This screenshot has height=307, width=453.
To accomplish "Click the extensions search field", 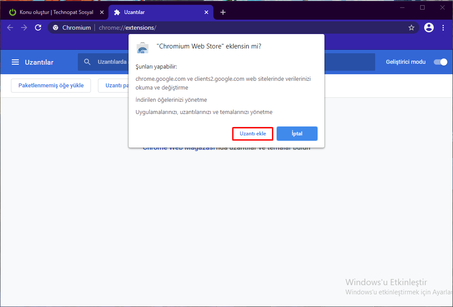I will coord(226,62).
